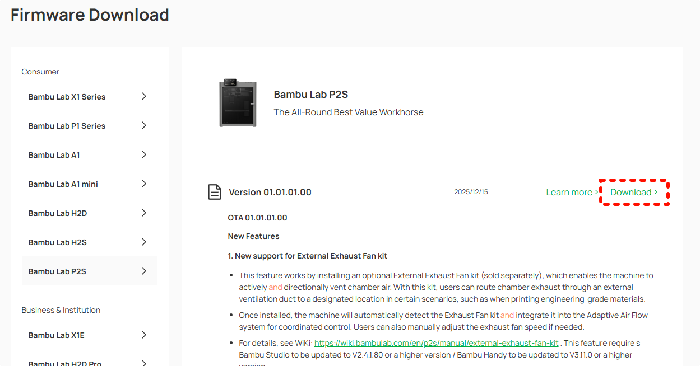Click the Version 01.01.01.00 heading
Viewport: 700px width, 366px height.
(270, 192)
